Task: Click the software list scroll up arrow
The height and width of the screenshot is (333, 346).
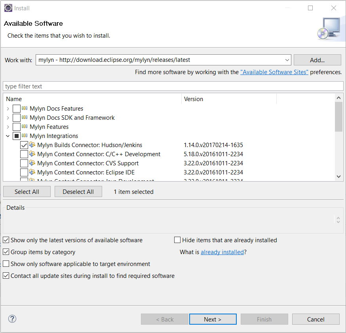Action: (339, 98)
